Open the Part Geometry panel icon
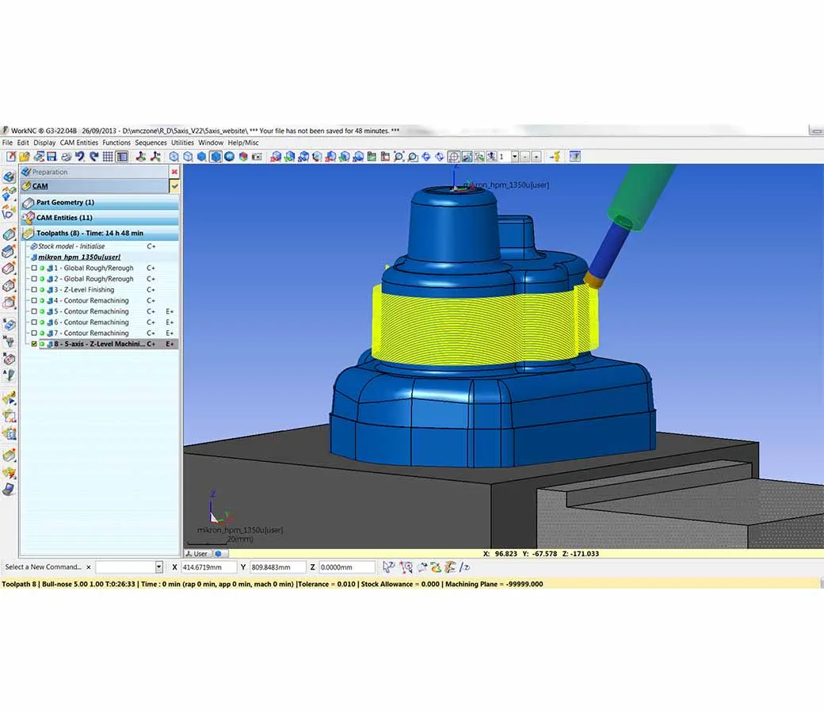The image size is (824, 713). 29,202
